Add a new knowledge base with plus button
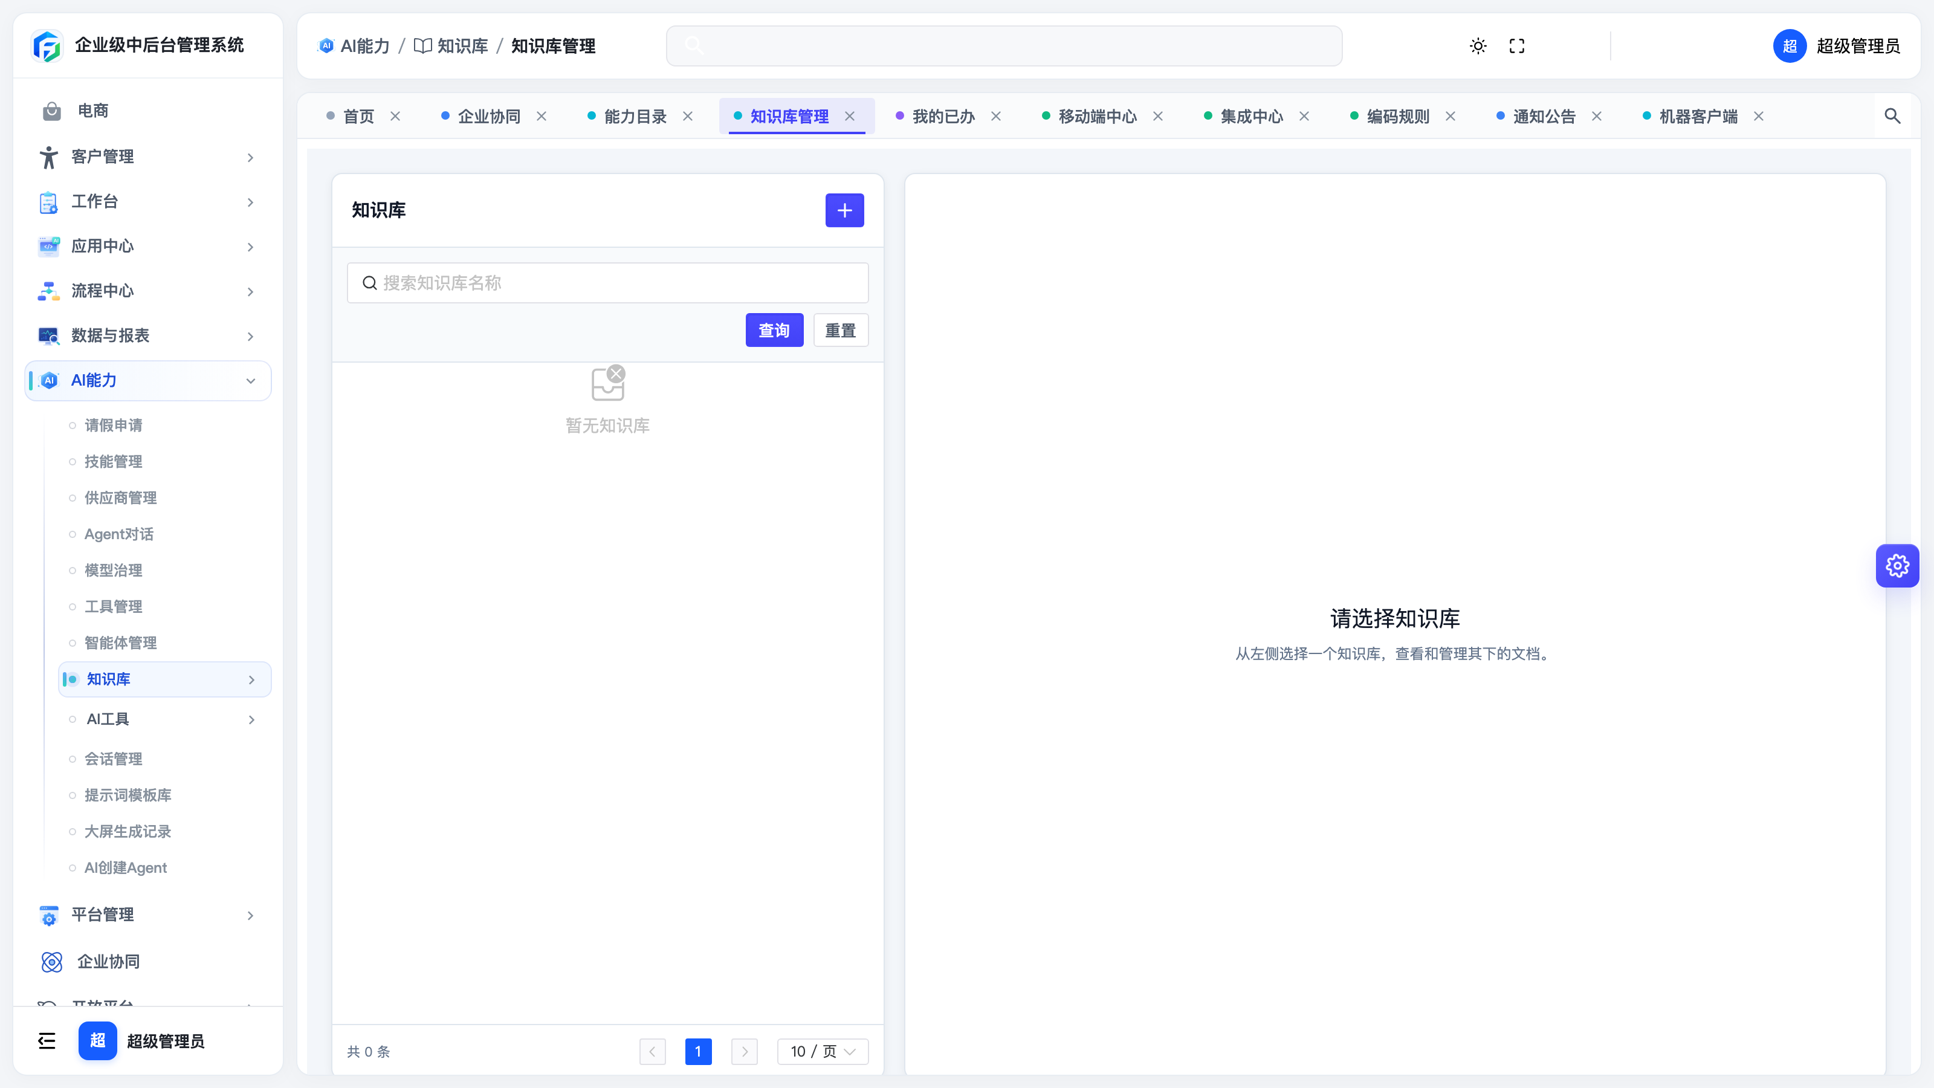Viewport: 1934px width, 1088px height. [x=845, y=210]
